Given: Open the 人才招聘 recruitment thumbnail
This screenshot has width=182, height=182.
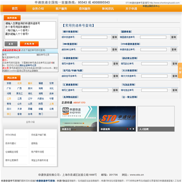Looking at the screenshot, I should point(156,119).
